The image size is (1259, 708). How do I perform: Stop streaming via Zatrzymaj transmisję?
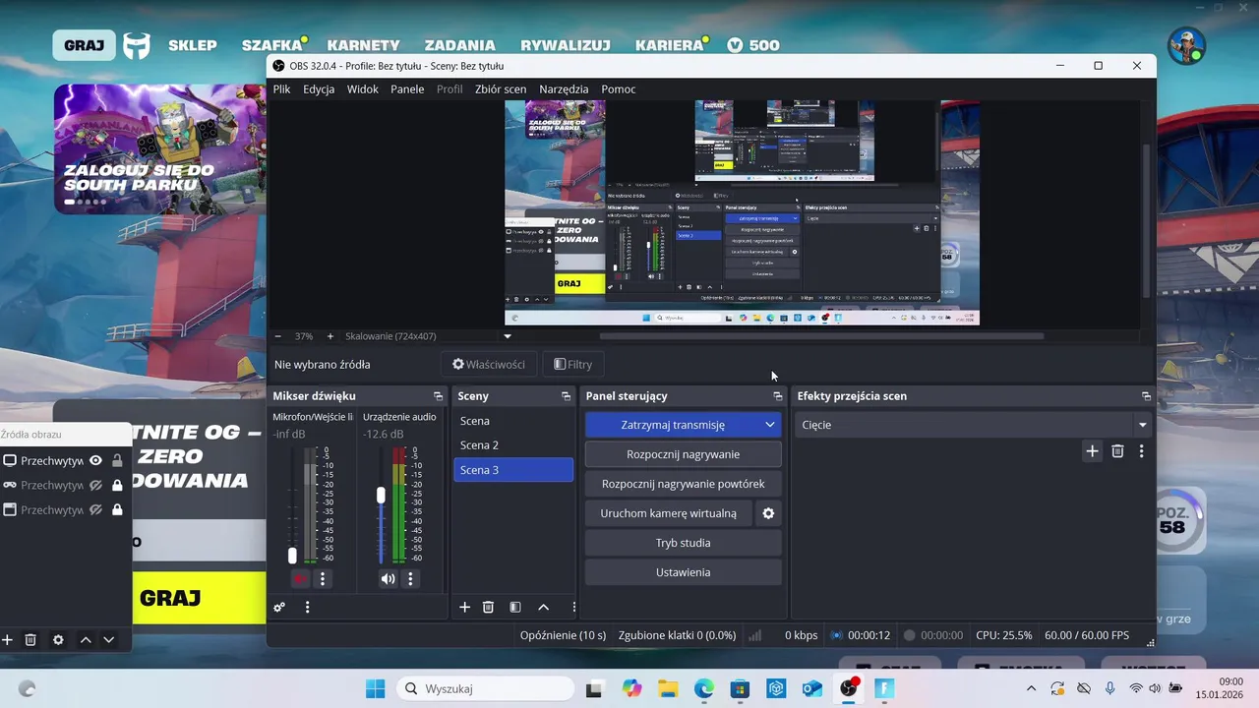pos(673,425)
